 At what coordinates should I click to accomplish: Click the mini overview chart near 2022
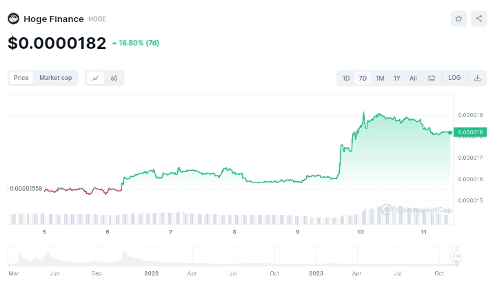click(x=152, y=256)
